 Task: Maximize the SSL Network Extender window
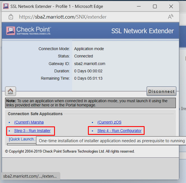tap(155, 6)
